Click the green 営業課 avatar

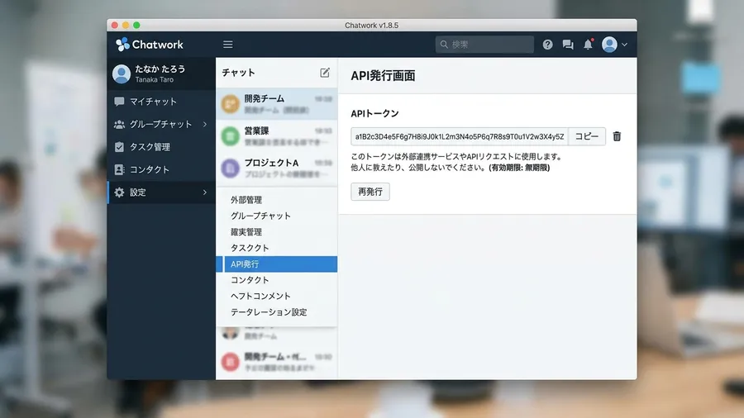[x=230, y=136]
